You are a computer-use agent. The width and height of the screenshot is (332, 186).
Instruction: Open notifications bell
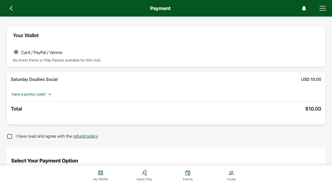[x=304, y=8]
